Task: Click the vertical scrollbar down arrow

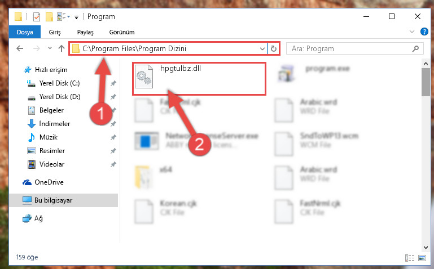Action: point(426,247)
